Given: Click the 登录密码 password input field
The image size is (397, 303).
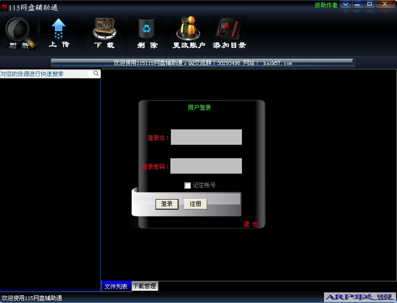Looking at the screenshot, I should 206,166.
